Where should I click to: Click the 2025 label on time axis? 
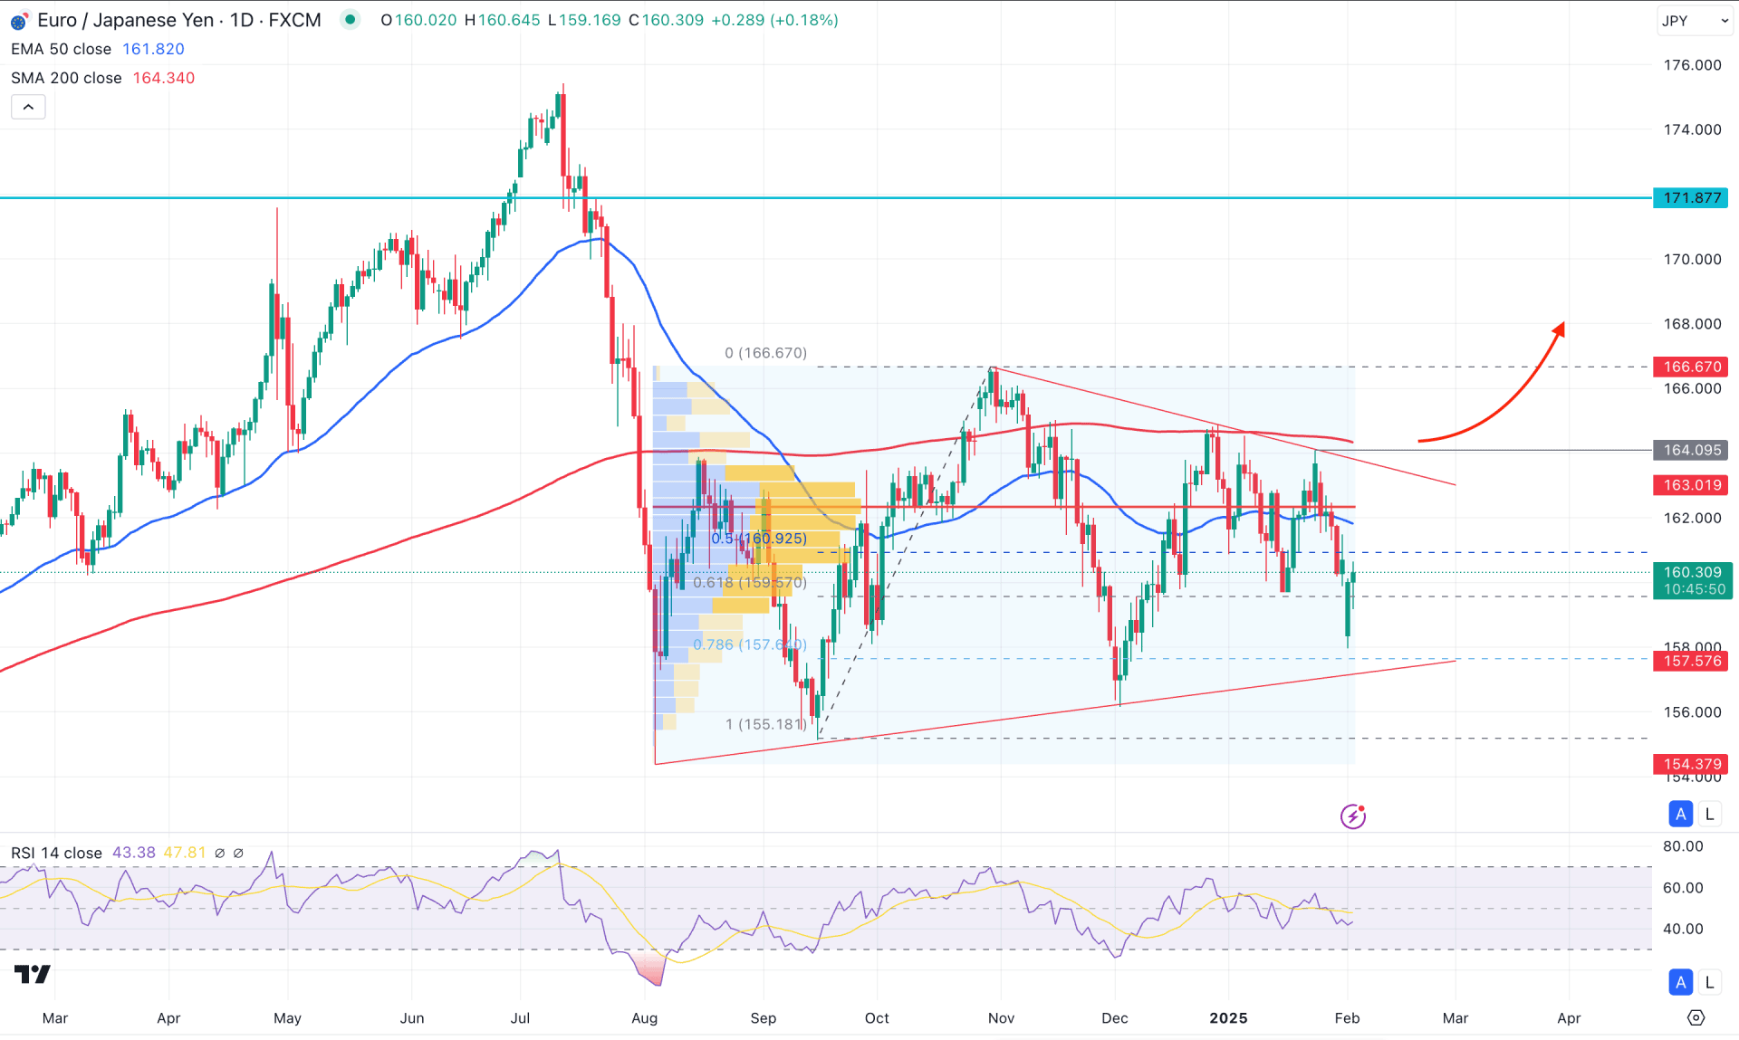(x=1228, y=1018)
